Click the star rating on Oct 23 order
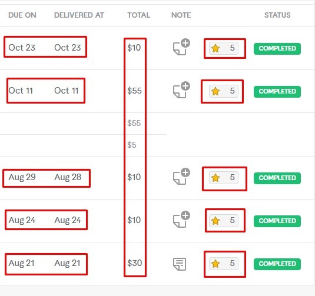Viewport: 315px width, 296px height. (x=224, y=48)
